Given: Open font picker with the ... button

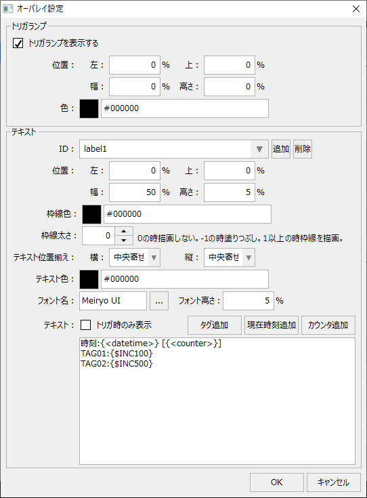Looking at the screenshot, I should pos(159,301).
